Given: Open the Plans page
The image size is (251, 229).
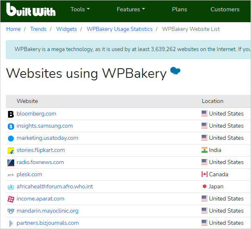Looking at the screenshot, I should pos(179,9).
